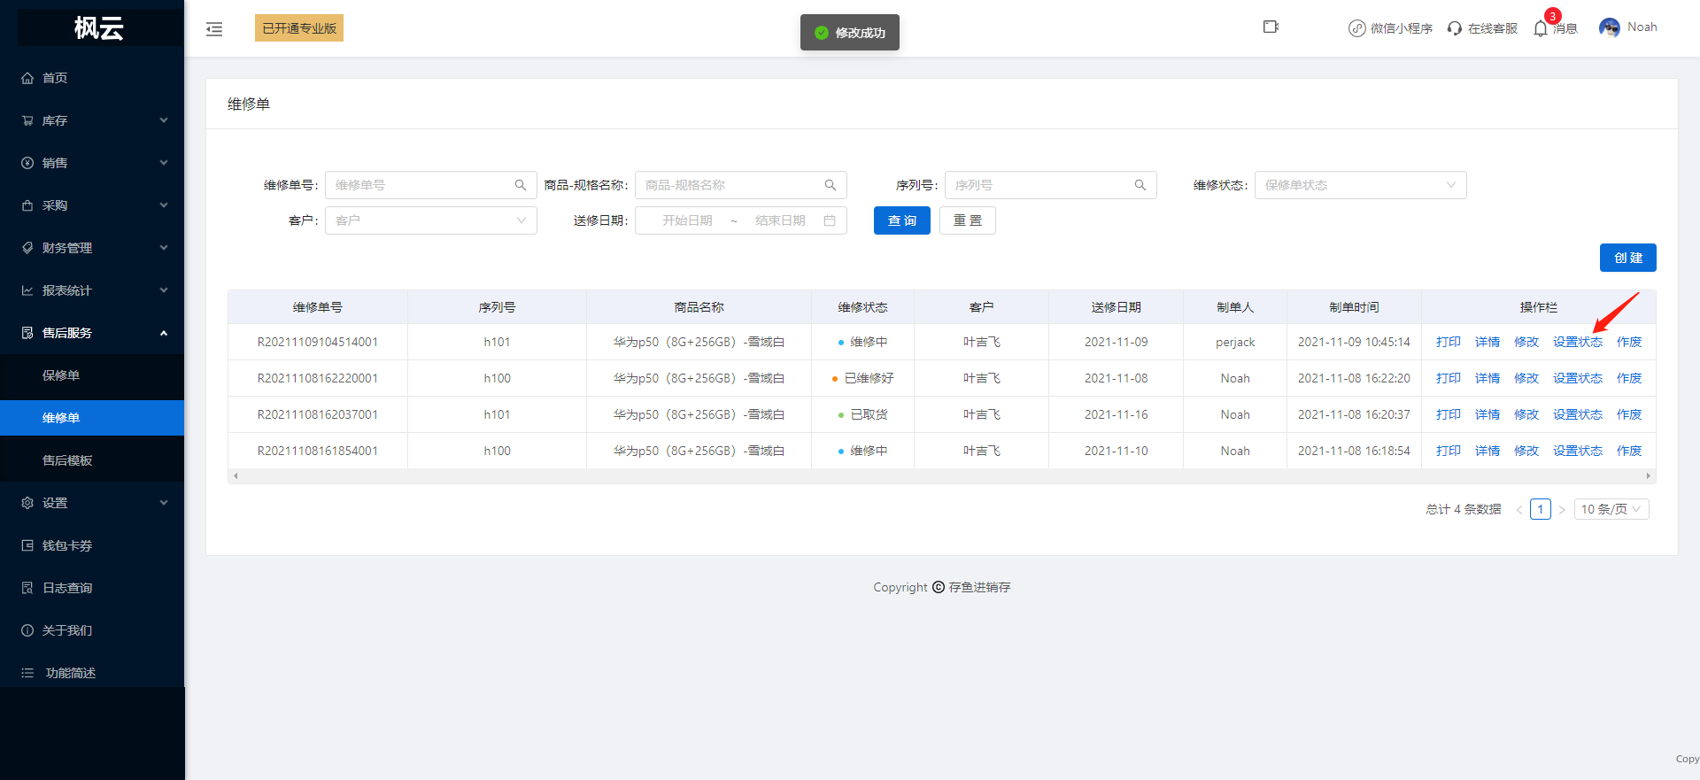Open notifications bell icon
1700x780 pixels.
point(1541,28)
